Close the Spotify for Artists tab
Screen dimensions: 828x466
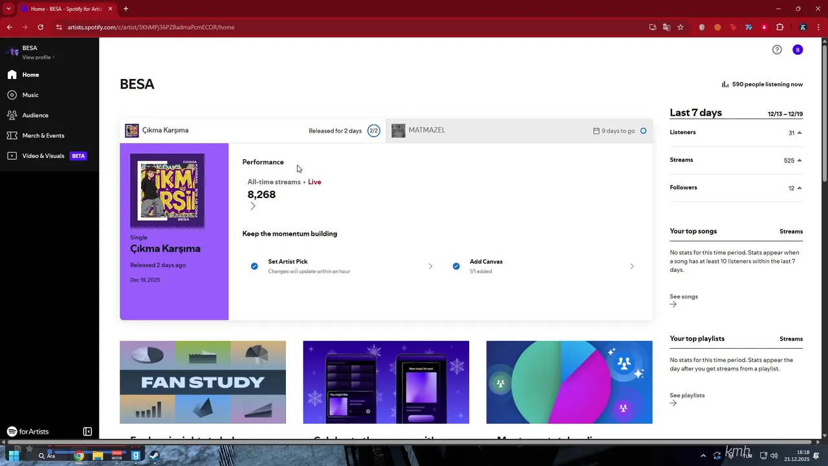pos(110,9)
